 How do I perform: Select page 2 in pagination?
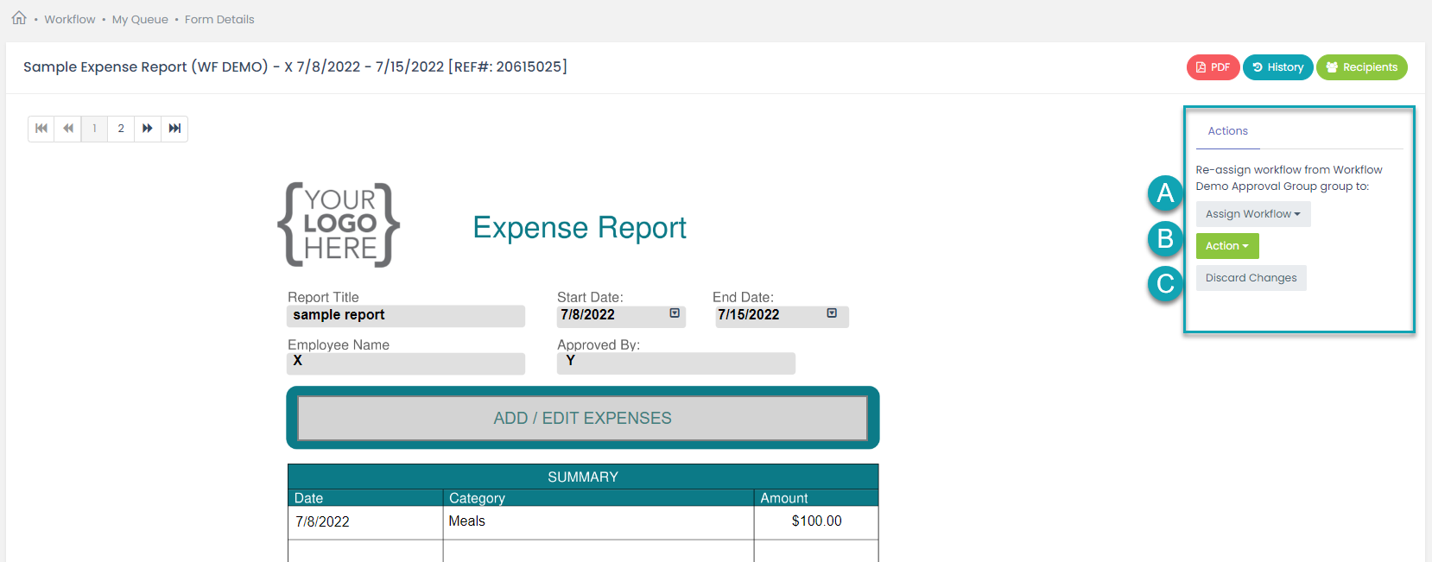click(x=121, y=129)
